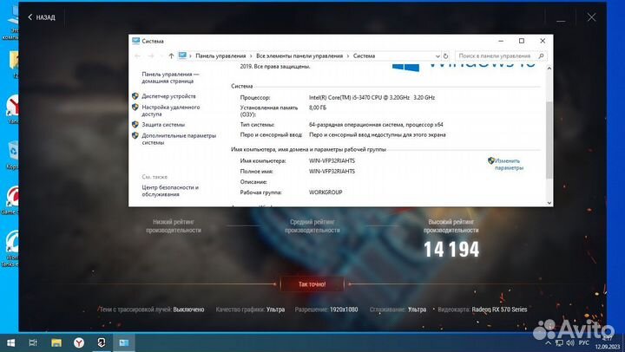Close the benchmark application window
625x352 pixels.
pyautogui.click(x=591, y=17)
